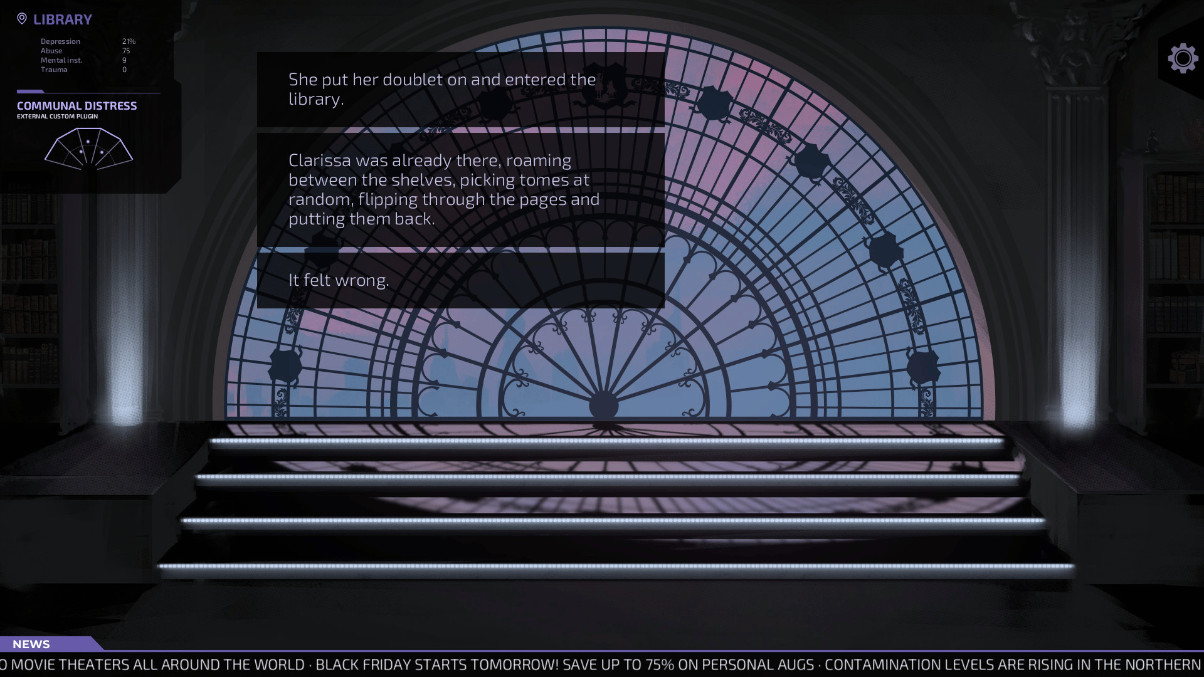
Task: Click the COMMUNAL DISTRESS plugin title
Action: (77, 106)
